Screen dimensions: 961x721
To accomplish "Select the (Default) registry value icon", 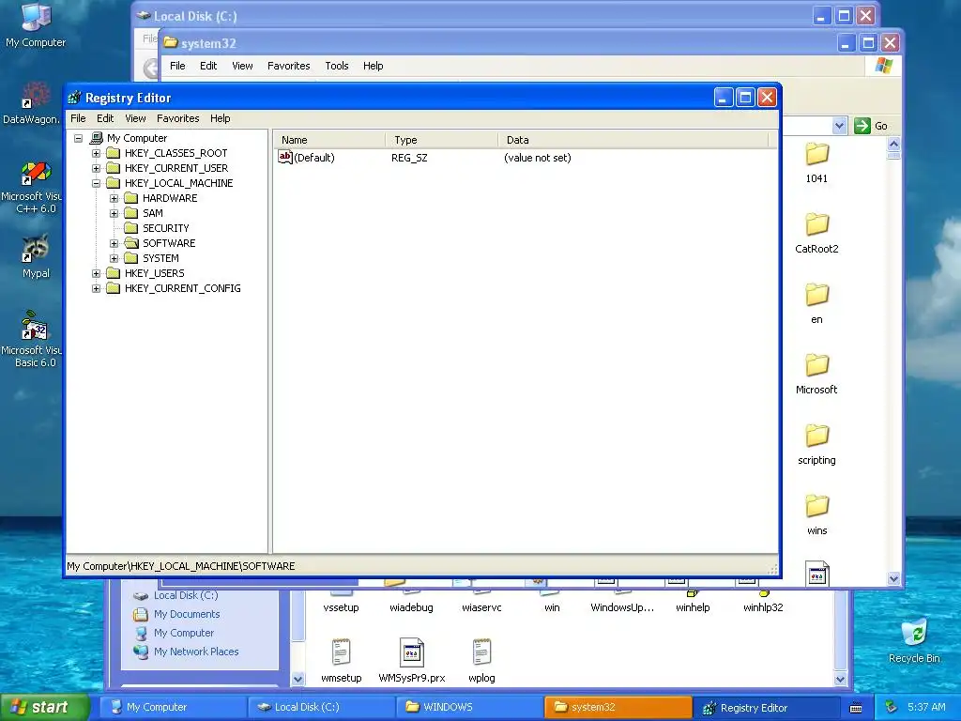I will click(285, 158).
